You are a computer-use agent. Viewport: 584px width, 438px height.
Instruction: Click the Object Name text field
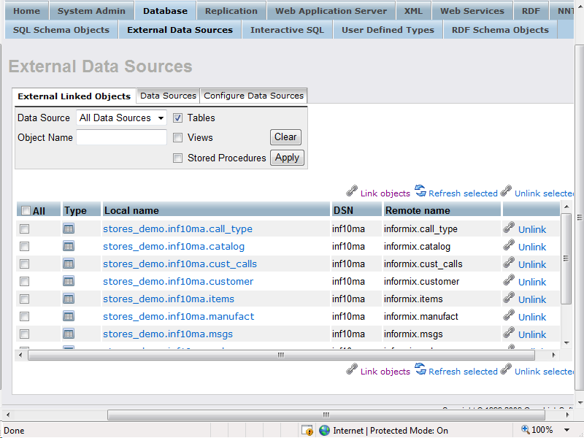(x=121, y=137)
